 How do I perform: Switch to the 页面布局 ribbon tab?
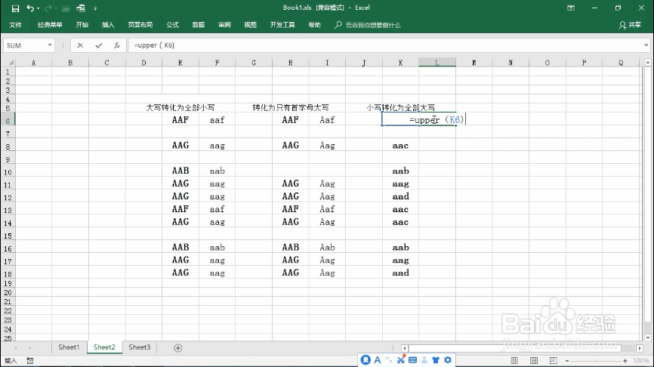coord(140,25)
